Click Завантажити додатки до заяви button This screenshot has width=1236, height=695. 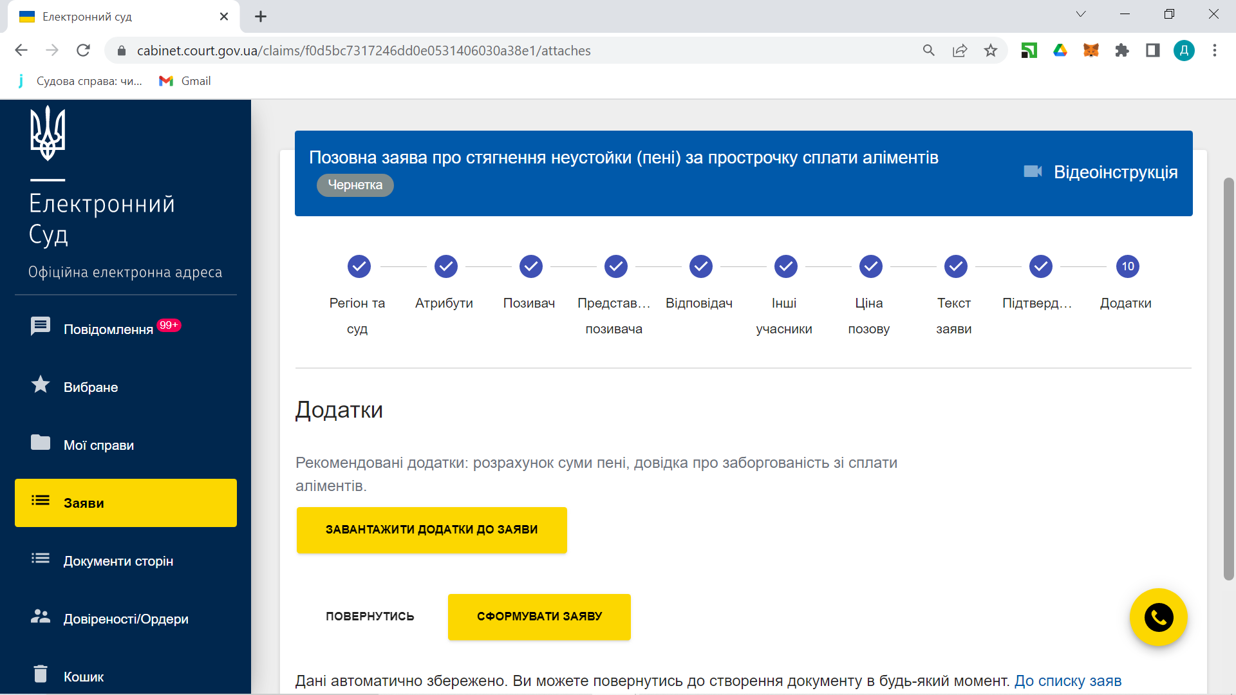coord(431,530)
